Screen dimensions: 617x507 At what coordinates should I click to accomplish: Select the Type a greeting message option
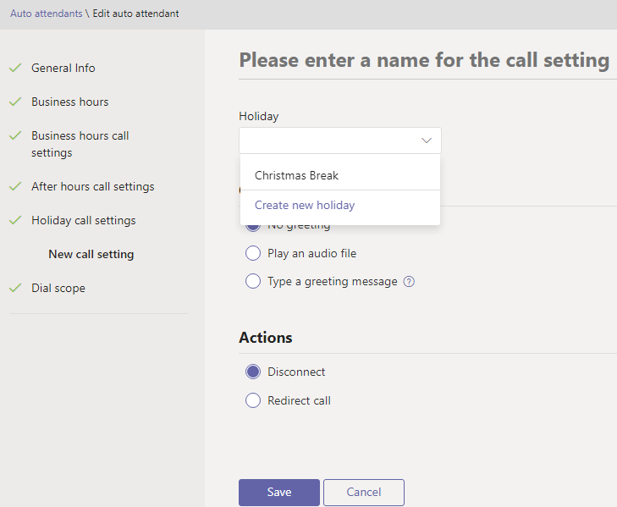252,282
